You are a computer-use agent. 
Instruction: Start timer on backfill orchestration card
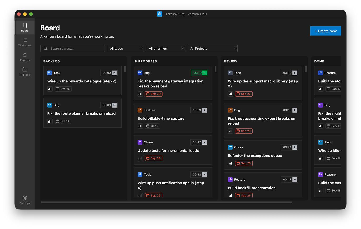295,180
